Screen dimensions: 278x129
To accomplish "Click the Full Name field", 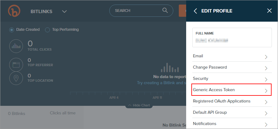I will (x=232, y=38).
